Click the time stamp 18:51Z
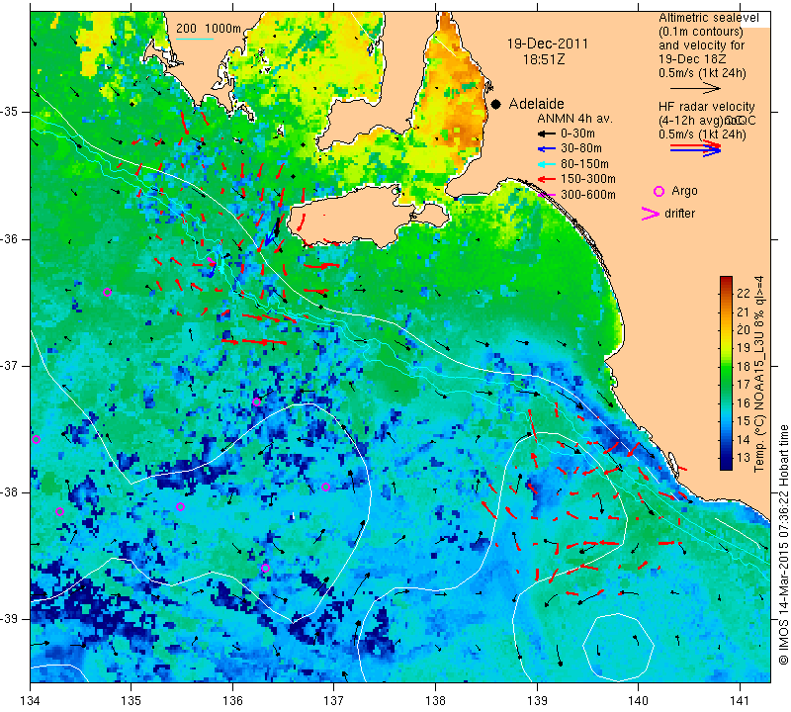Viewport: 791px width, 712px height. pyautogui.click(x=544, y=59)
